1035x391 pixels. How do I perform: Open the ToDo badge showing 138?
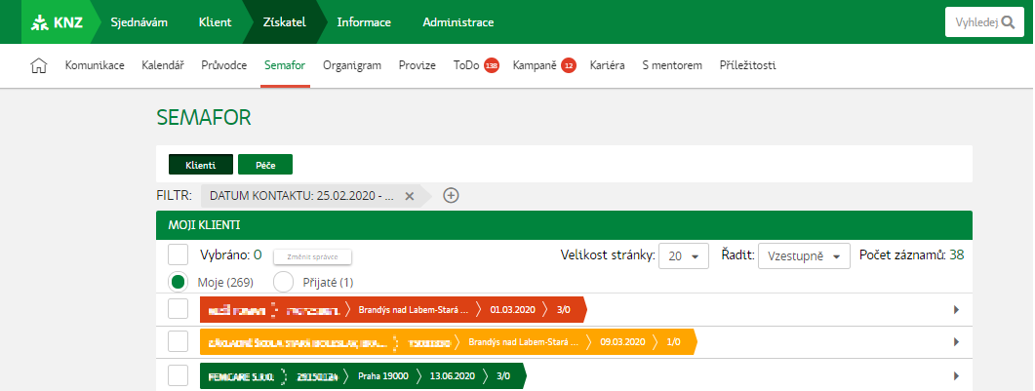492,66
